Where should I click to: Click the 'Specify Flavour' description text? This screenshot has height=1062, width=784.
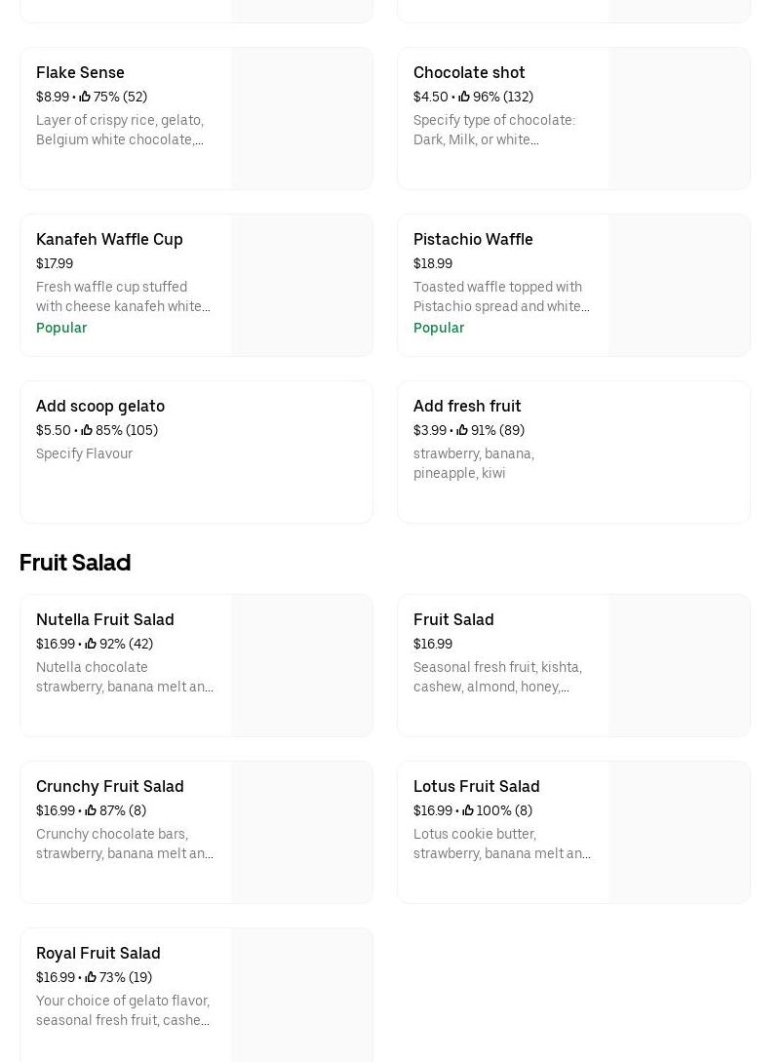point(84,453)
